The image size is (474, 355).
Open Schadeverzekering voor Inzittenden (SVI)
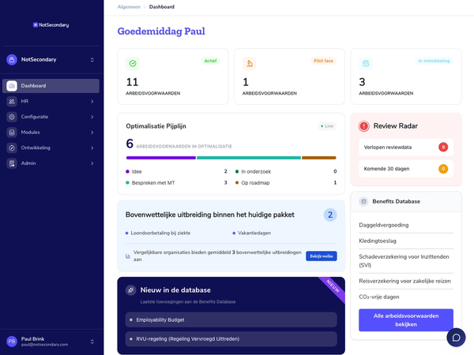406,261
